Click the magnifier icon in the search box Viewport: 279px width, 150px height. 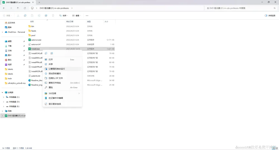tap(275, 8)
